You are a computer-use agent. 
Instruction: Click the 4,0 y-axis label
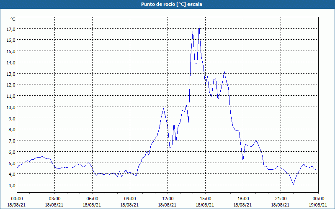pos(12,174)
